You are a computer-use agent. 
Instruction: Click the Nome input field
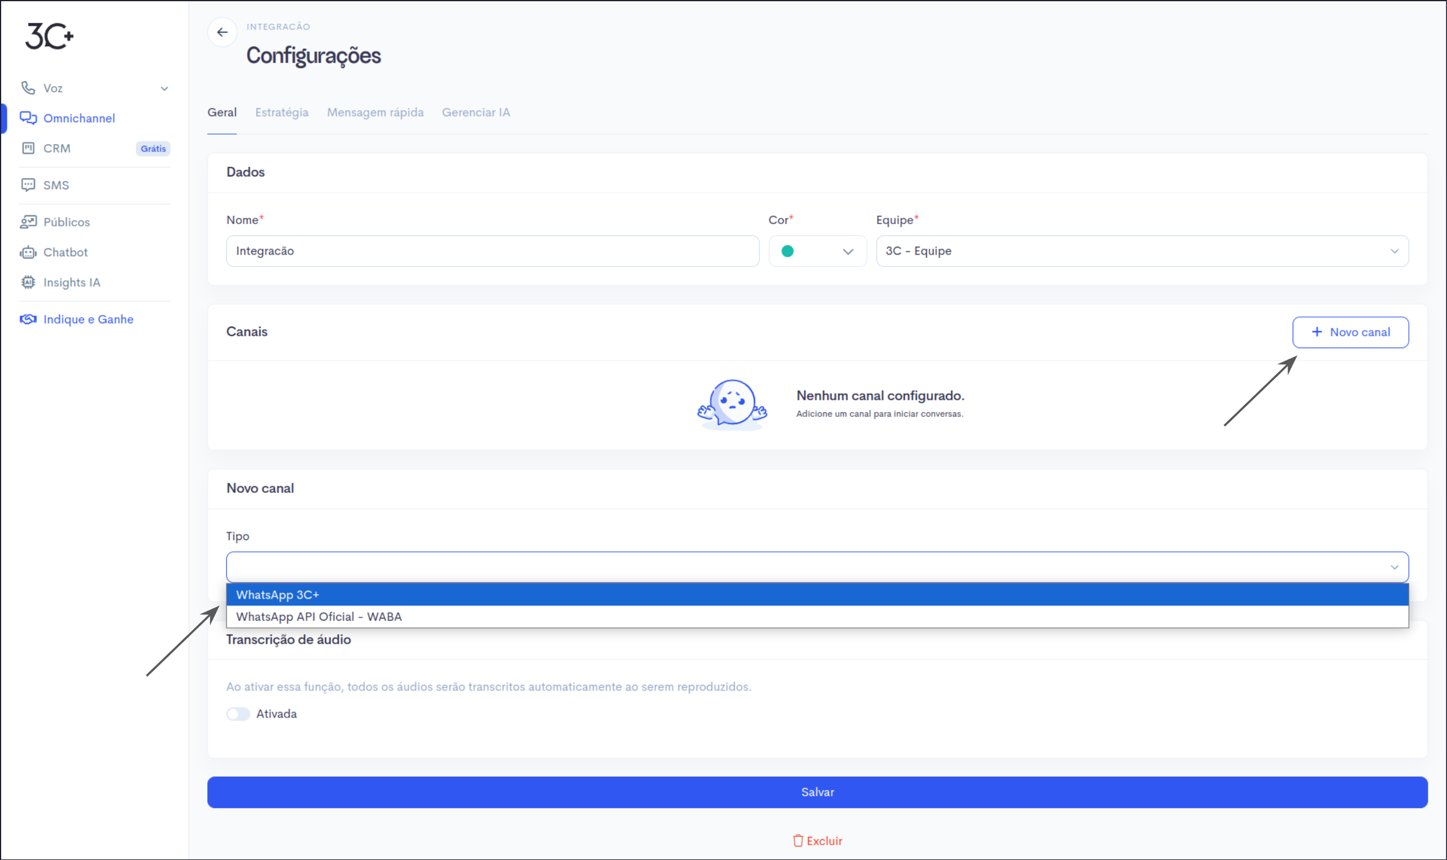tap(492, 251)
